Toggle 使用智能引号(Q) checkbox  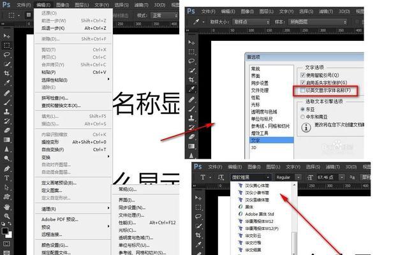(x=302, y=75)
